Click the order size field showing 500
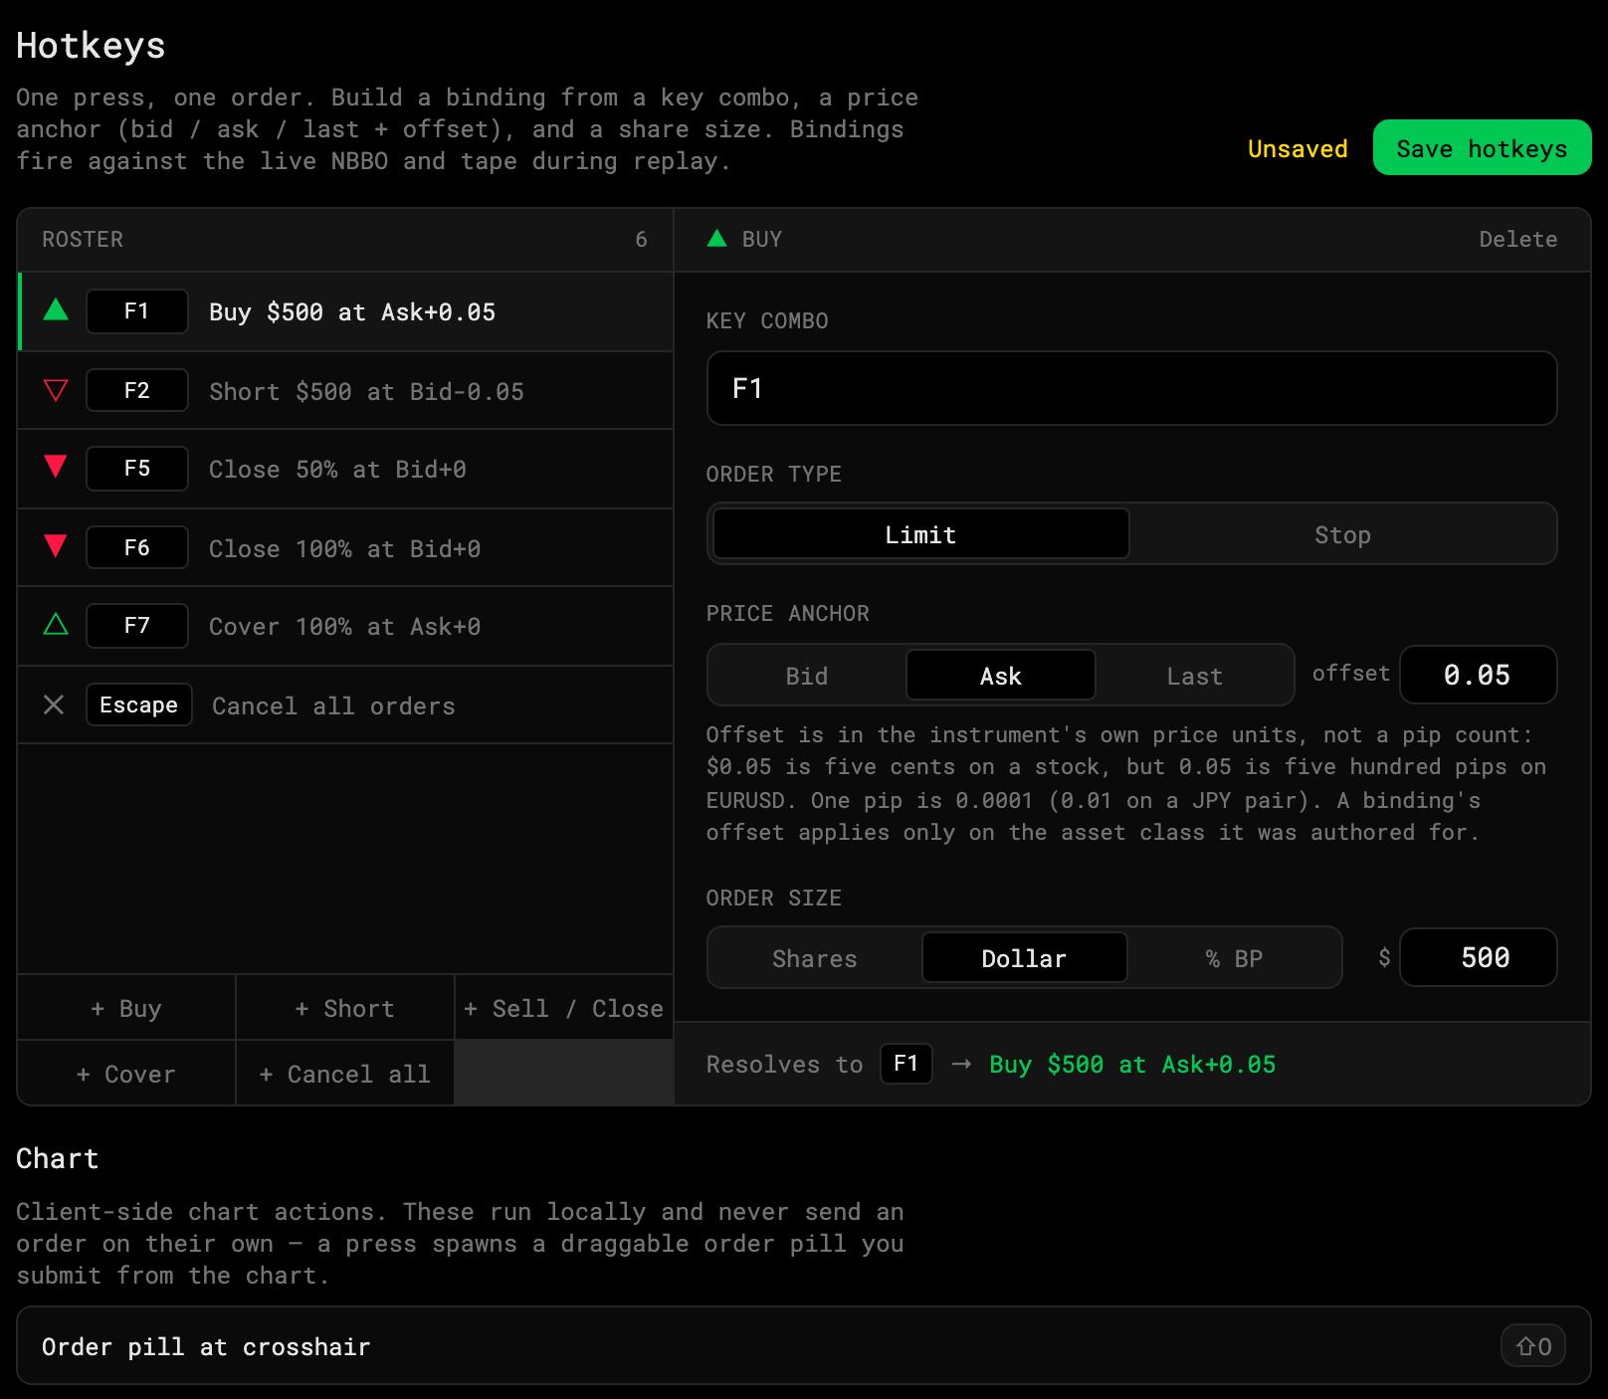The height and width of the screenshot is (1399, 1608). pos(1478,957)
